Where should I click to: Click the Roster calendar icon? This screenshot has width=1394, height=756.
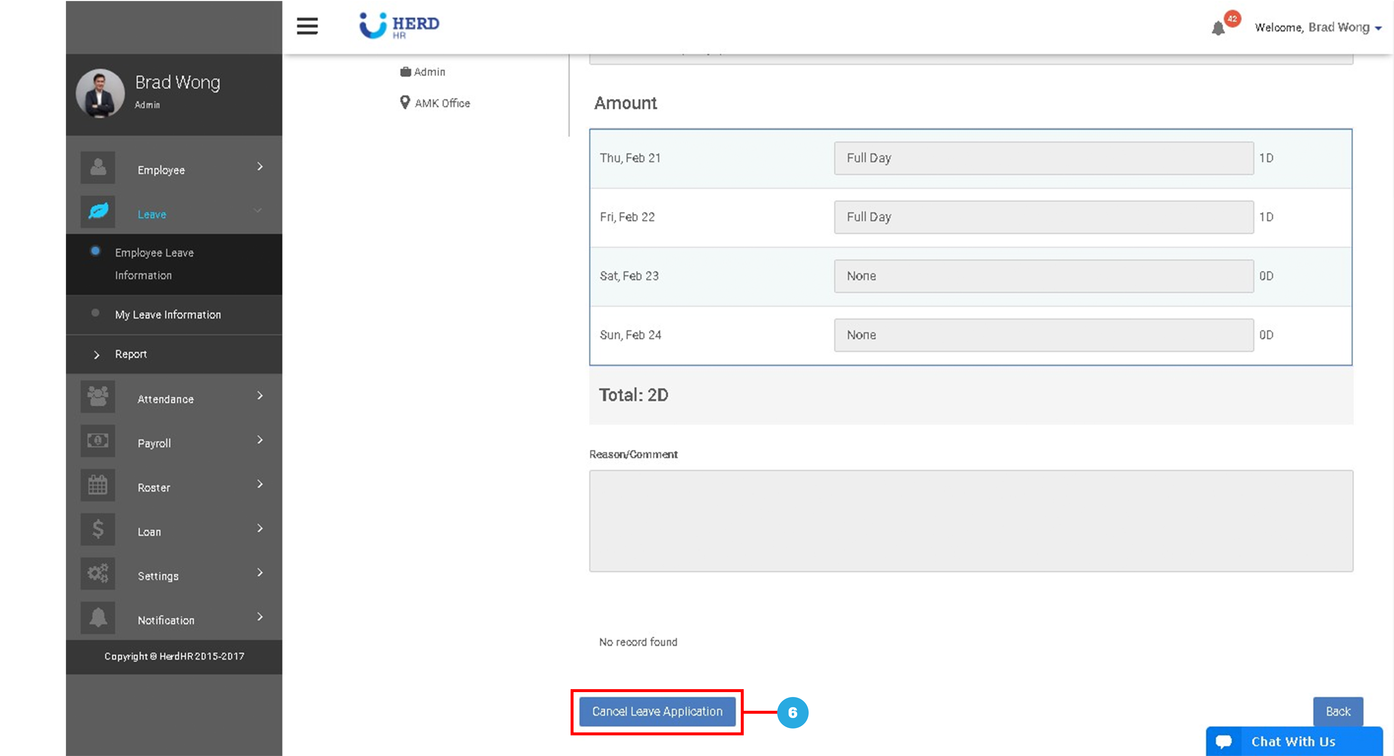[98, 485]
